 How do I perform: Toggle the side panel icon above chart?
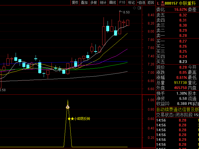coord(139,8)
